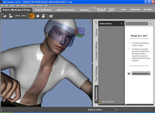The width and height of the screenshot is (155, 113).
Task: Click the create new primitive icon
Action: click(x=5, y=16)
